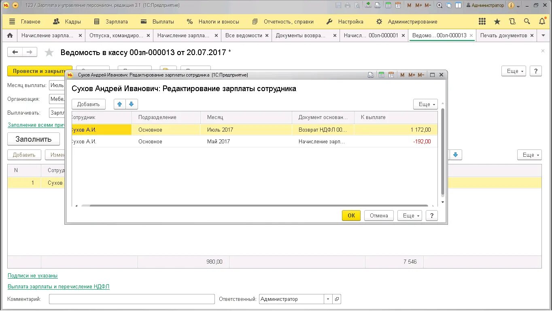552x311 pixels.
Task: Open the Кадры section menu
Action: [x=67, y=21]
